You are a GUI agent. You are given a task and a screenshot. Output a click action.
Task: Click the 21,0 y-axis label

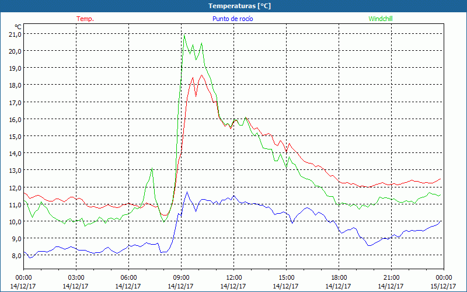(x=16, y=34)
